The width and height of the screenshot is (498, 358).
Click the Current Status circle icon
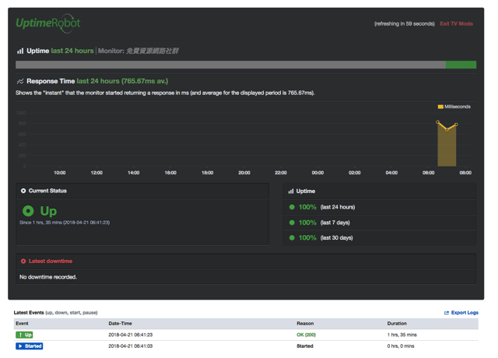pyautogui.click(x=23, y=191)
